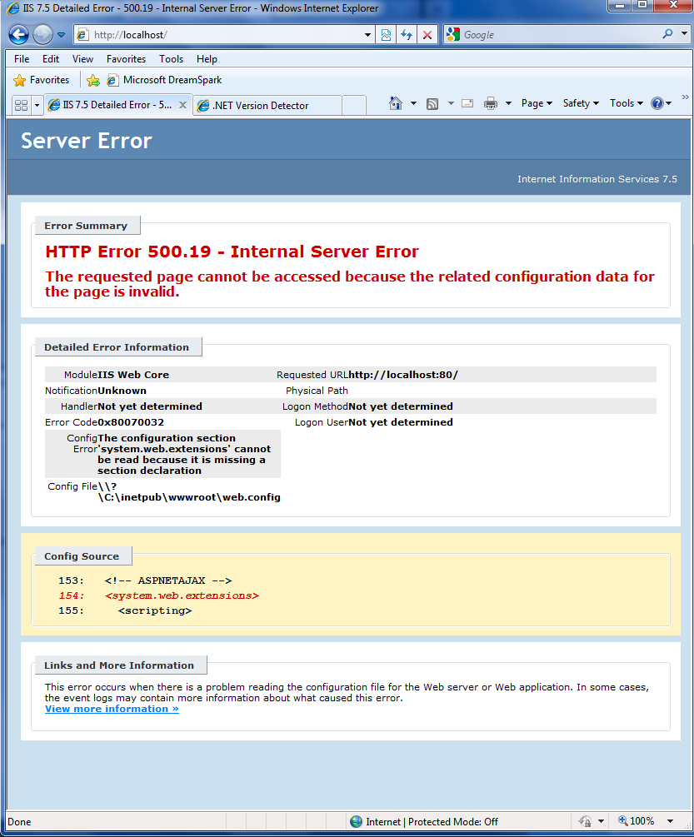Stop loading with the red X icon
This screenshot has width=694, height=837.
[427, 35]
